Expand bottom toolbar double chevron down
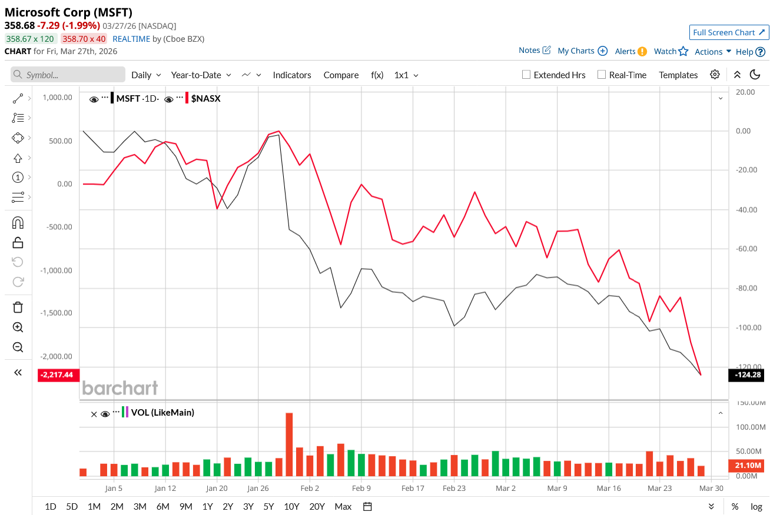Screen dimensions: 770x515 tap(712, 506)
